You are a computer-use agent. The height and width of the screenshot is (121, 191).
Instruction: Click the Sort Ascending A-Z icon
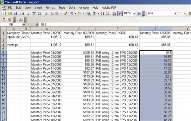(102, 13)
